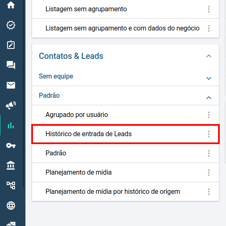226x226 pixels.
Task: Open options menu for Listagem sem agrupamento
Action: tap(209, 9)
